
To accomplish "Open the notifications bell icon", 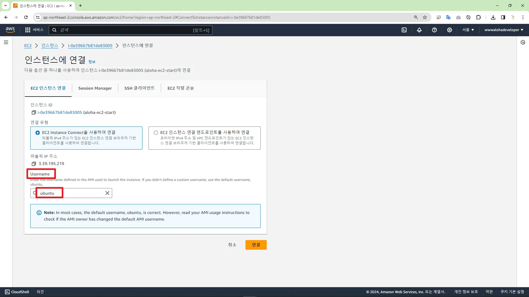I will pos(419,30).
